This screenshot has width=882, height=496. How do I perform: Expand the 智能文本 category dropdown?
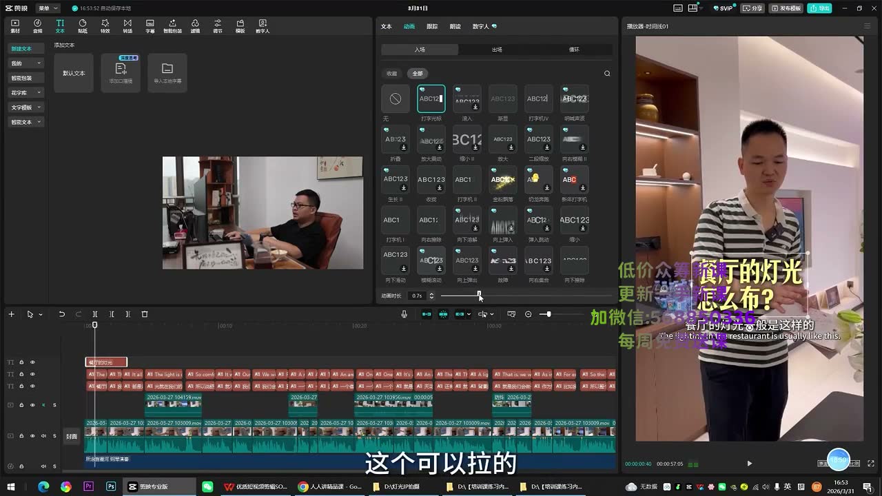[39, 122]
